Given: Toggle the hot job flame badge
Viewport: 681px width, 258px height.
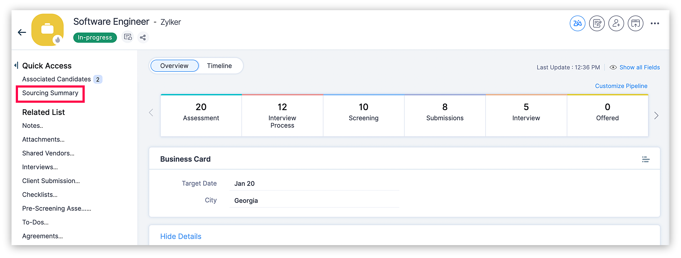Looking at the screenshot, I should tap(58, 40).
